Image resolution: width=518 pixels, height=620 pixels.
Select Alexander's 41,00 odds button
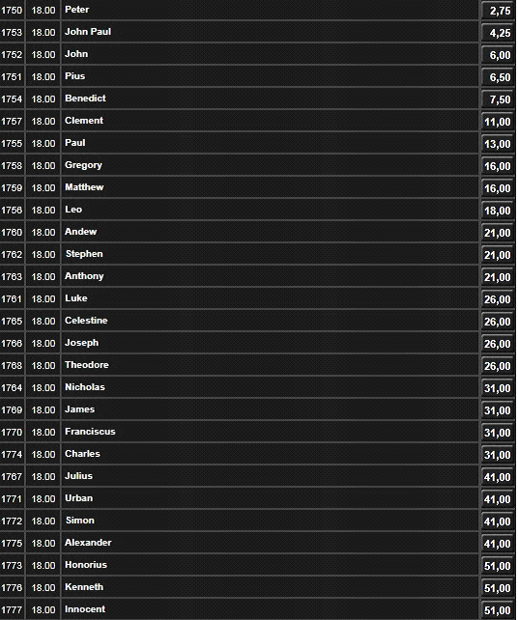pyautogui.click(x=498, y=544)
